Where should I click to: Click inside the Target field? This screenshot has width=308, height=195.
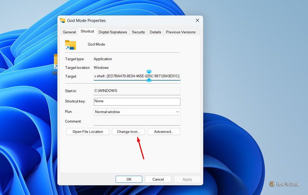tap(137, 76)
